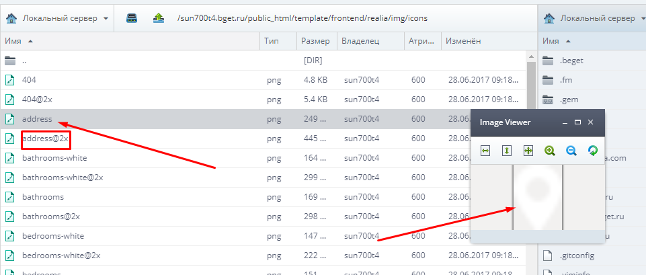Zoom out on the Image Viewer image

click(571, 151)
